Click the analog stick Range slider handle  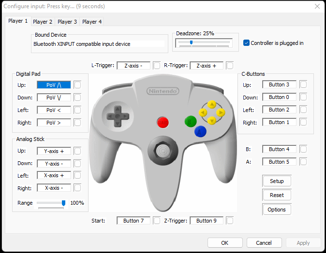[x=64, y=203]
